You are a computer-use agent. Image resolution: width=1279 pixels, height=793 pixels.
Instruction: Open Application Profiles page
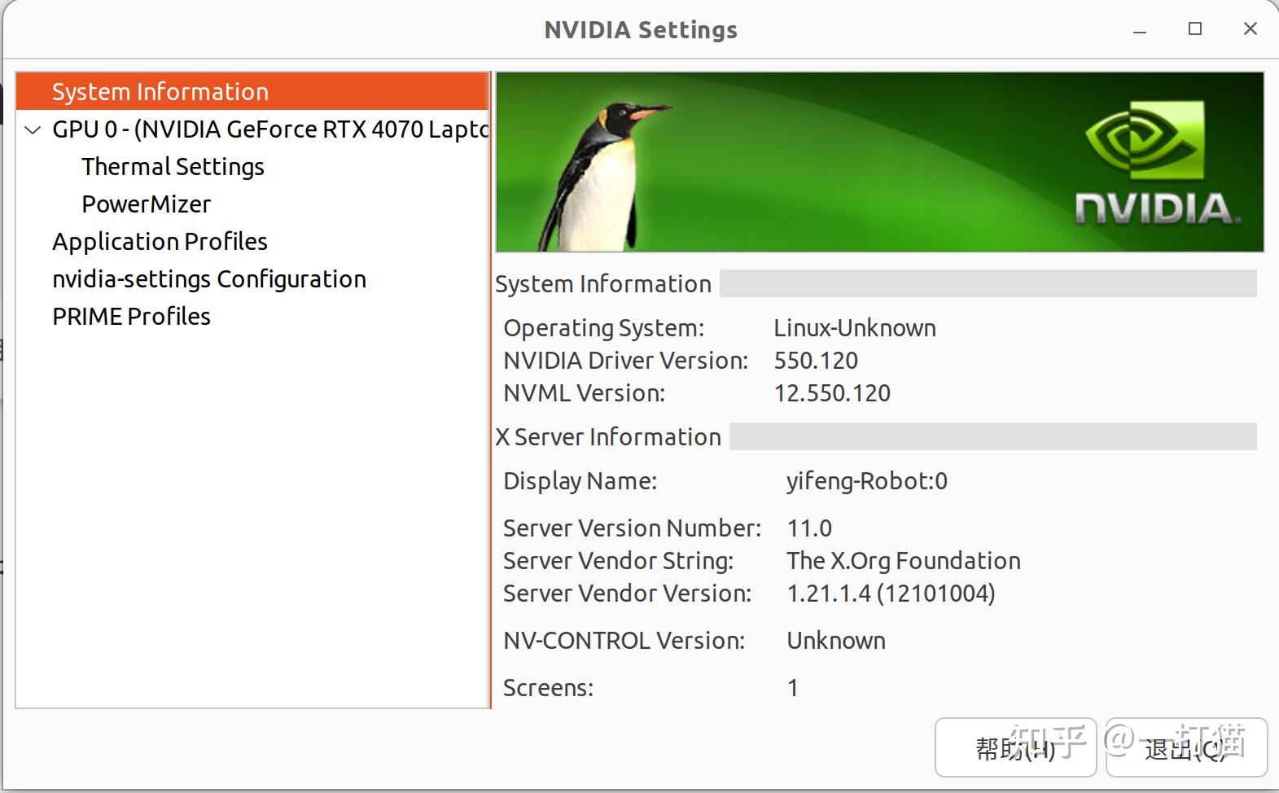[160, 242]
